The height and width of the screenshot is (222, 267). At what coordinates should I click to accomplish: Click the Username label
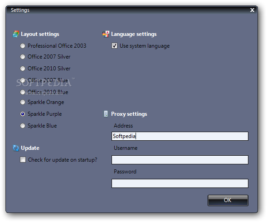click(126, 148)
